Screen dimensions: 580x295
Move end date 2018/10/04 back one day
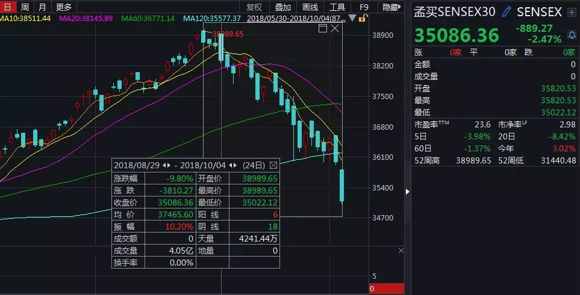tap(231, 165)
